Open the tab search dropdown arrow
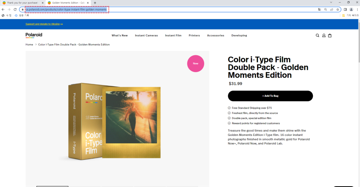 [x=331, y=2]
